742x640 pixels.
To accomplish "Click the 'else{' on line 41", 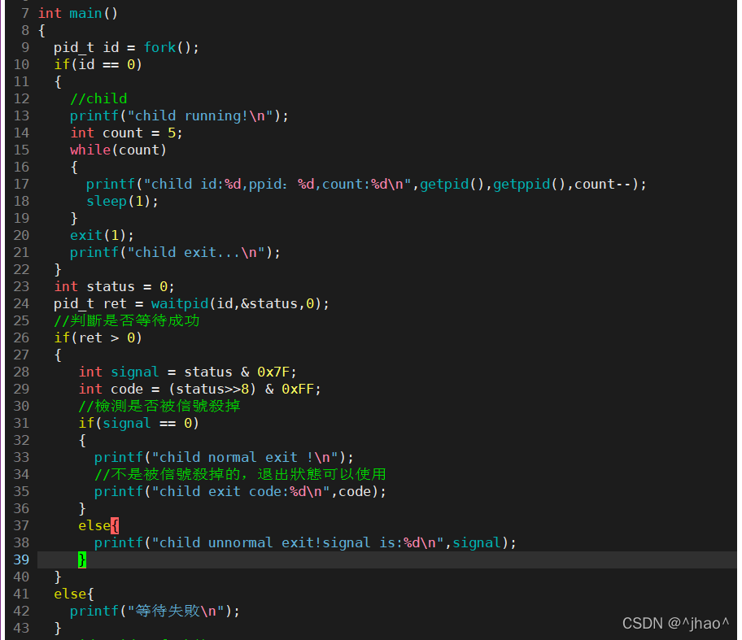I will pos(73,594).
